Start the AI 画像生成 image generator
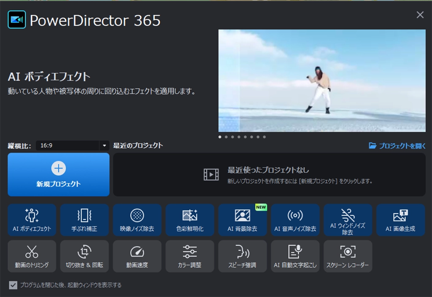Viewport: 432px width, 297px height. pyautogui.click(x=401, y=220)
